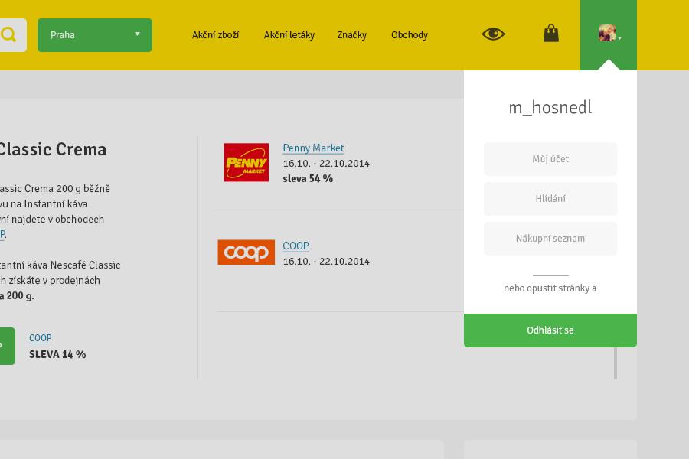Select Hlídání in the user panel
Screen dimensions: 689x459
click(550, 199)
